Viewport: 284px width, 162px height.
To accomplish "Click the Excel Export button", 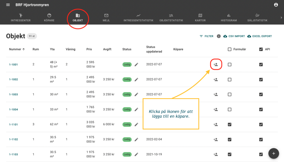I will 259,36.
